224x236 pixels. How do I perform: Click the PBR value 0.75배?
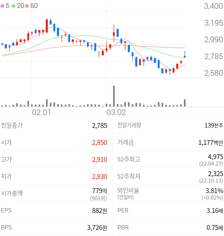tap(215, 227)
